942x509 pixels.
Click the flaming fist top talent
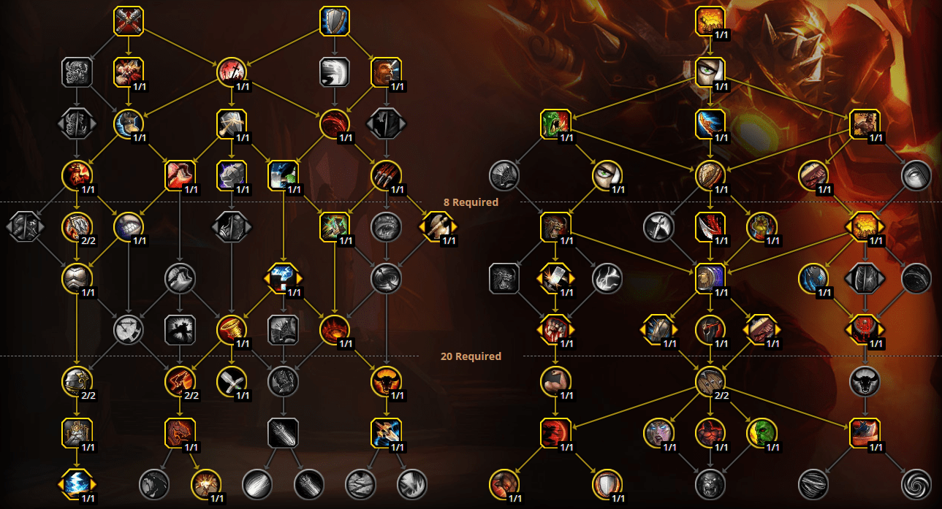pyautogui.click(x=710, y=21)
